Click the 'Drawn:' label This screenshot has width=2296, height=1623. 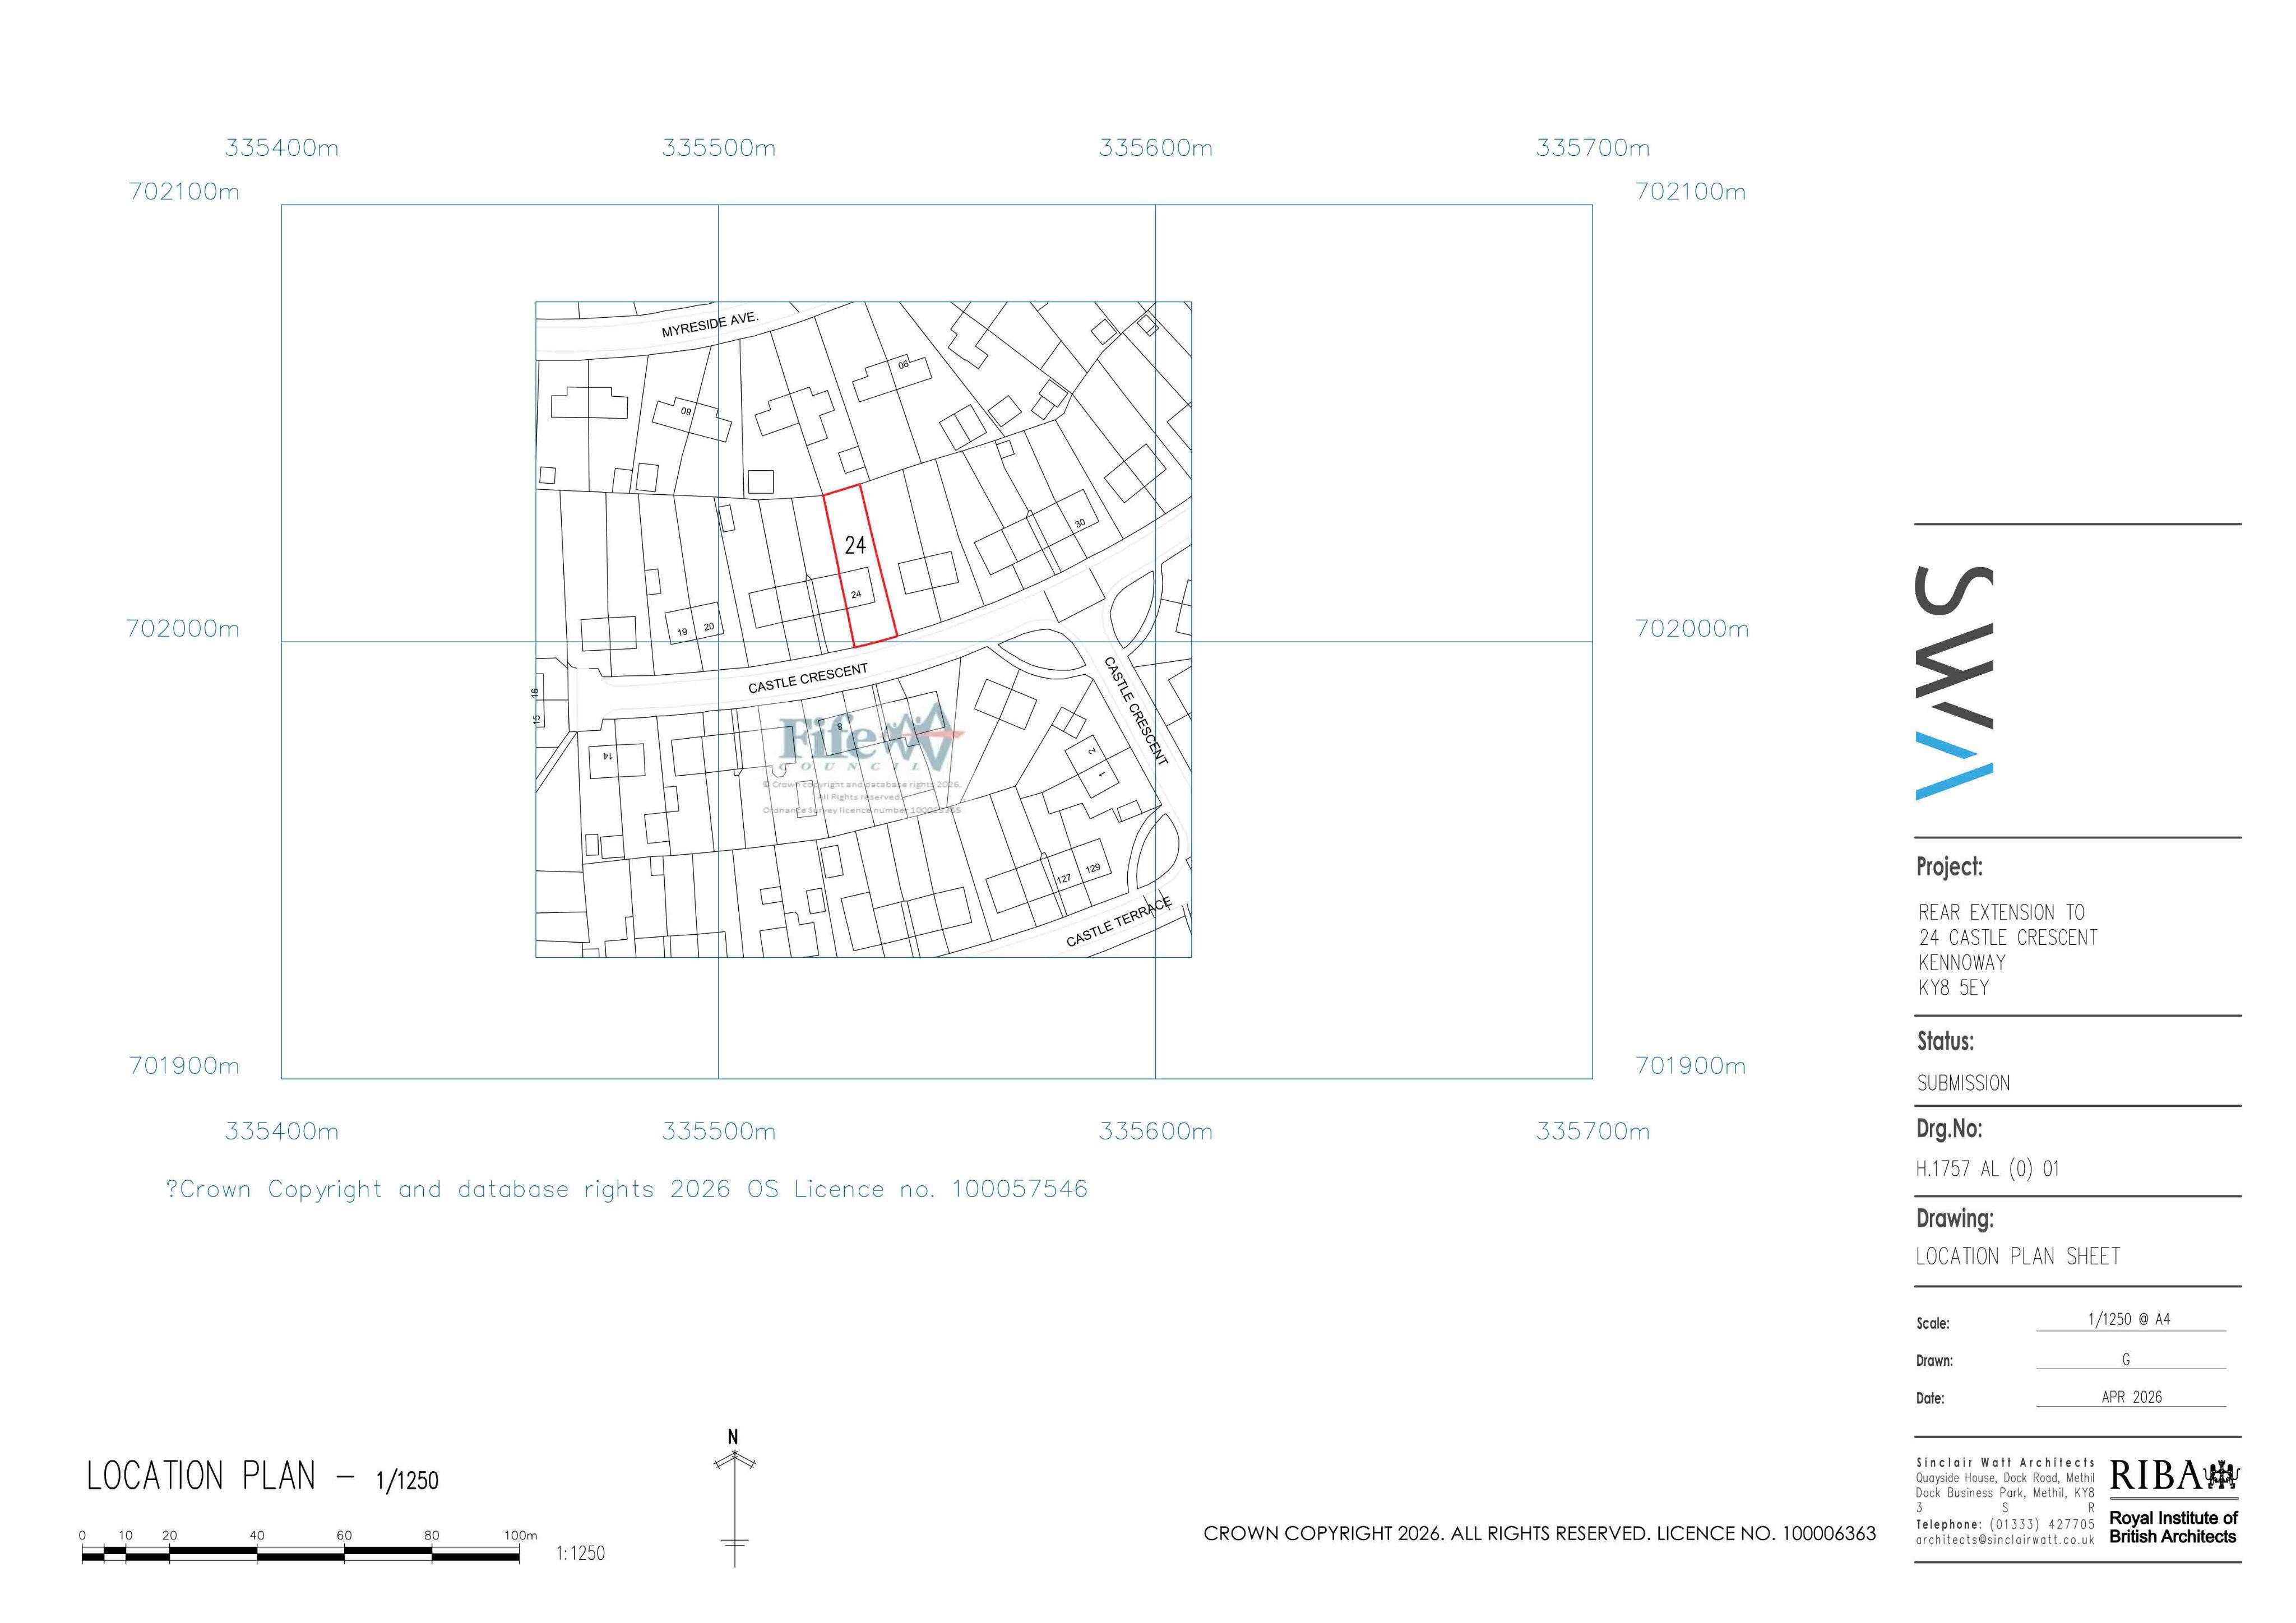1934,1361
